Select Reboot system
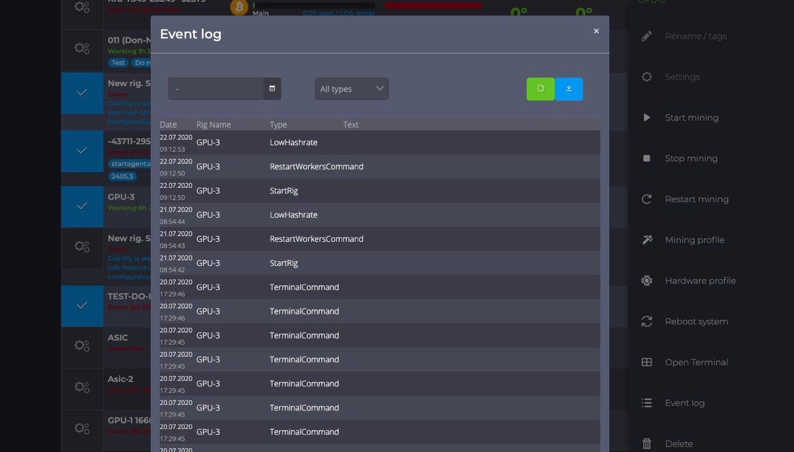The width and height of the screenshot is (794, 452). (x=697, y=321)
